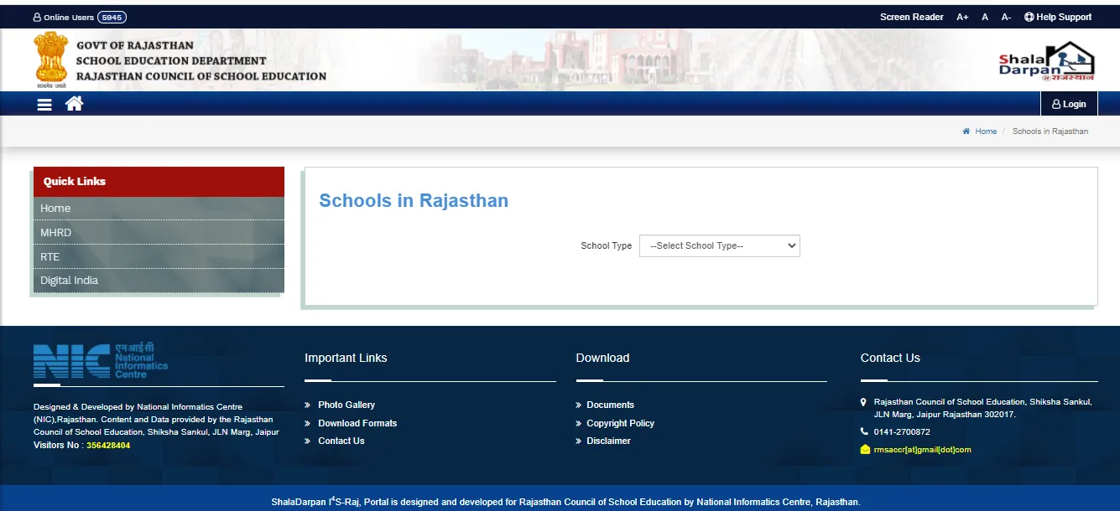Click the Download footer heading
The width and height of the screenshot is (1120, 511).
(602, 358)
